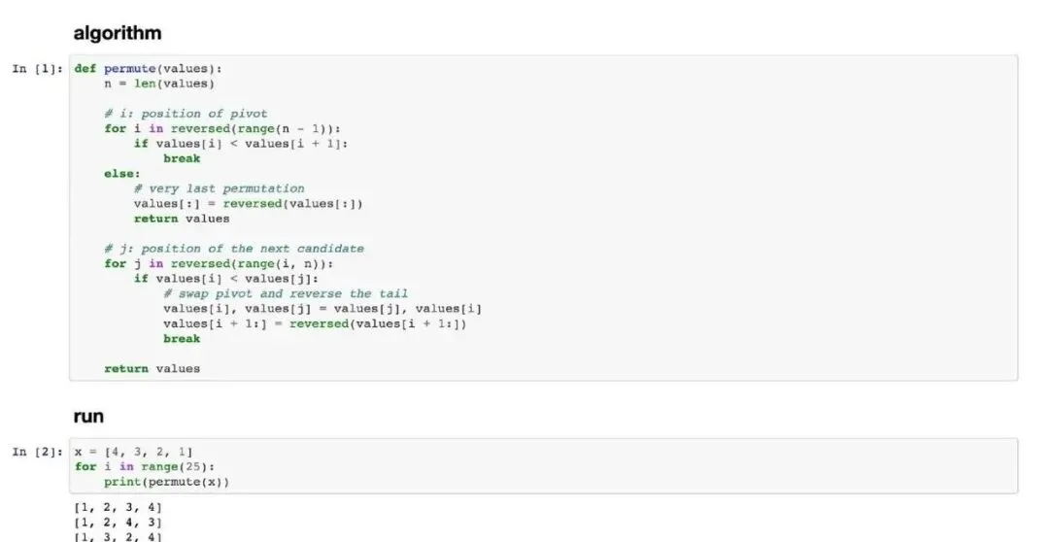
Task: Select the In [2] cell prompt
Action: pyautogui.click(x=38, y=453)
